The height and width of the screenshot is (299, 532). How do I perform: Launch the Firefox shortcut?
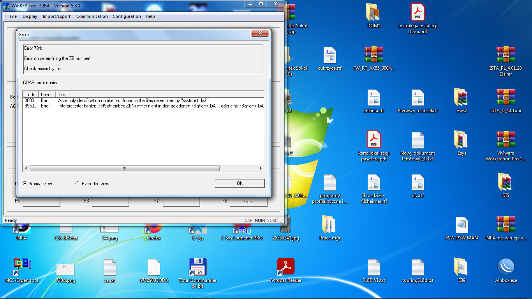[x=154, y=231]
